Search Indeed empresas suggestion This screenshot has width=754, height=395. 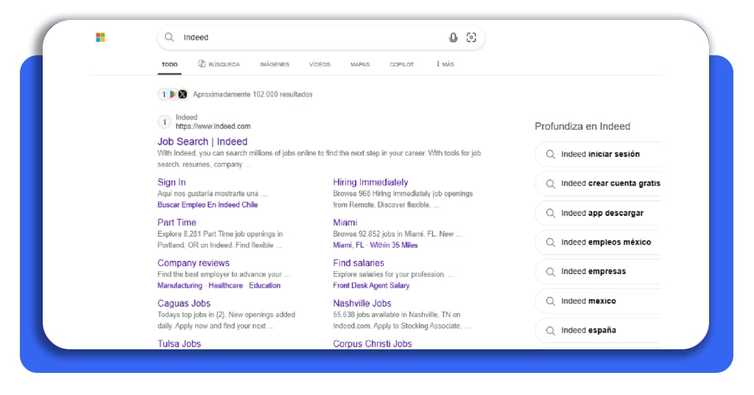click(x=598, y=272)
